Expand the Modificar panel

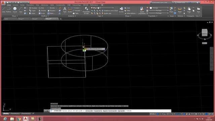click(45, 16)
